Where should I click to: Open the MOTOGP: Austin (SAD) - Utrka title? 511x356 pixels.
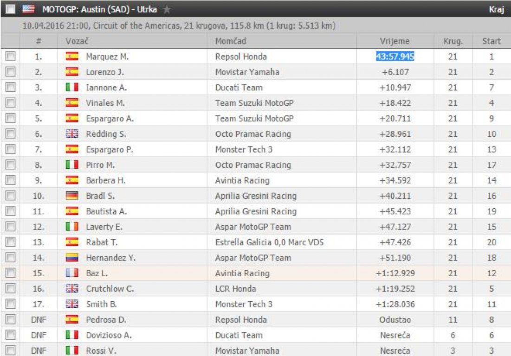coord(100,9)
